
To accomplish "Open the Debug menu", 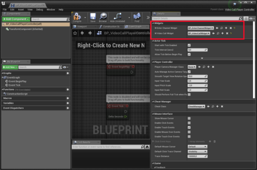I will [x=40, y=10].
